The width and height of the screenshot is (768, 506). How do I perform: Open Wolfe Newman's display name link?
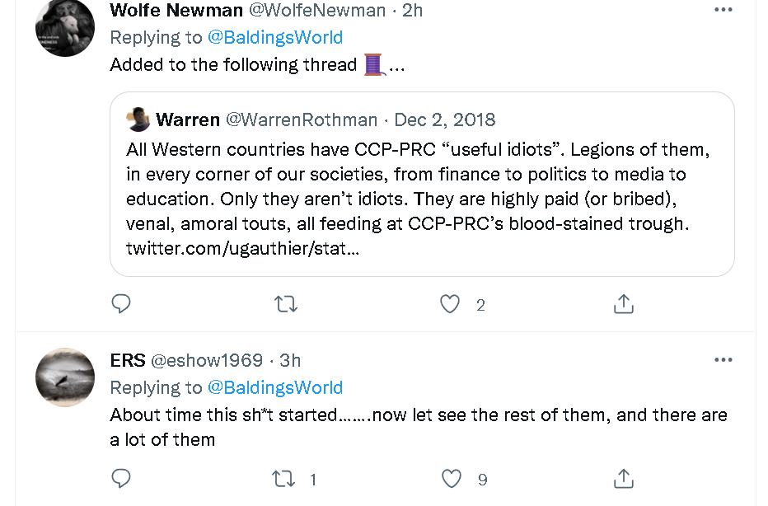[176, 10]
